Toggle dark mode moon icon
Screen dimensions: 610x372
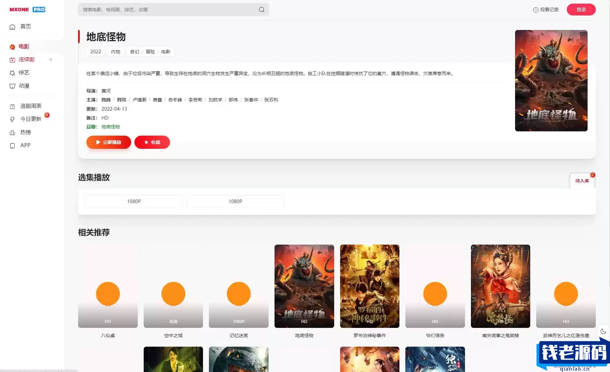pos(603,332)
